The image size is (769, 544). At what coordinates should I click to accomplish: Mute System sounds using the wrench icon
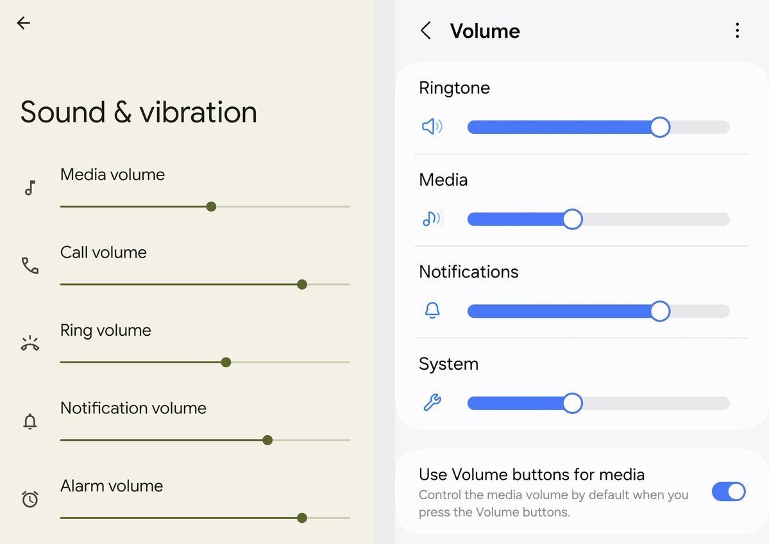click(x=432, y=402)
